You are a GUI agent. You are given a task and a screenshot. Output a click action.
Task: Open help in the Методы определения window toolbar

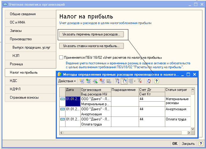[157, 81]
